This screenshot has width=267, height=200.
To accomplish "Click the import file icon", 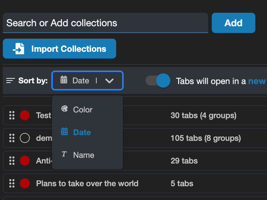I will [x=18, y=49].
